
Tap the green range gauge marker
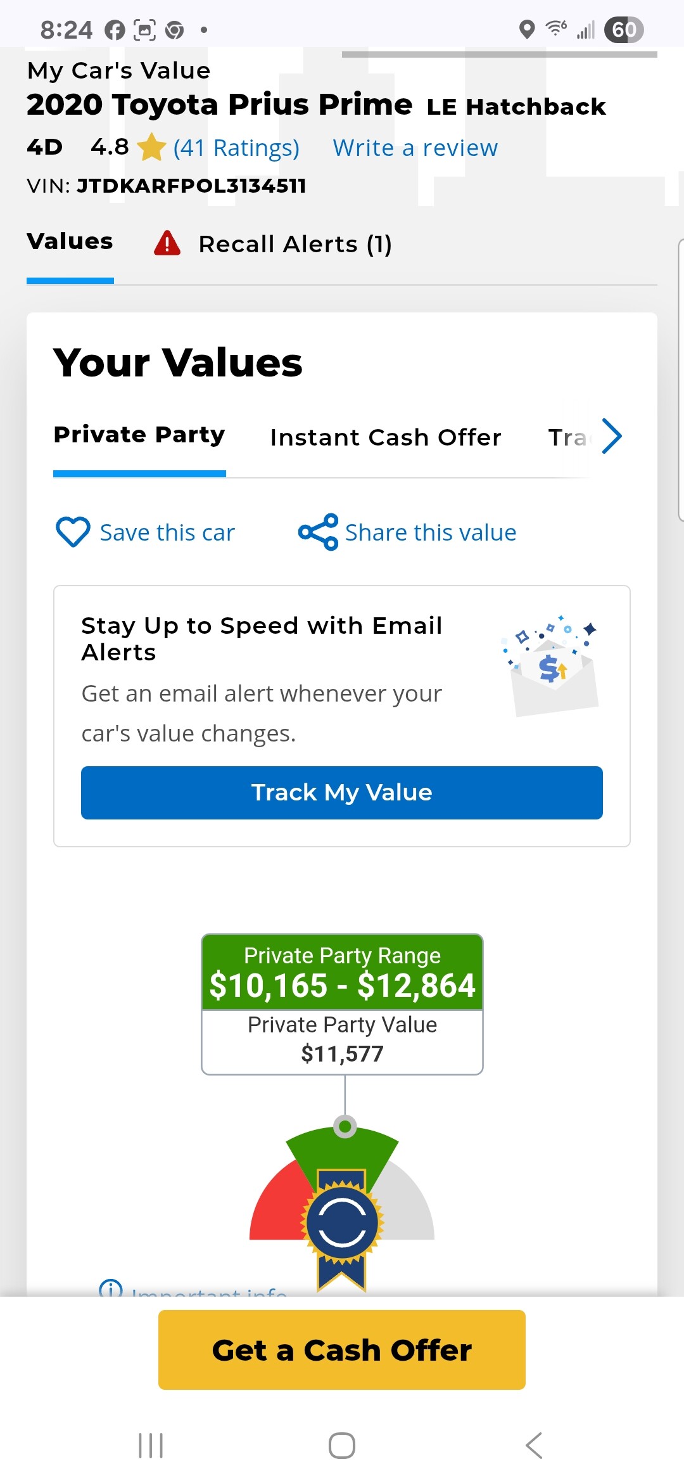pyautogui.click(x=345, y=1127)
